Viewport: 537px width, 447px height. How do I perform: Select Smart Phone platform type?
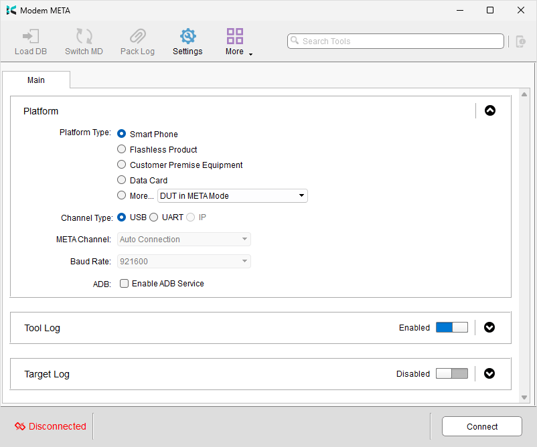pyautogui.click(x=122, y=133)
